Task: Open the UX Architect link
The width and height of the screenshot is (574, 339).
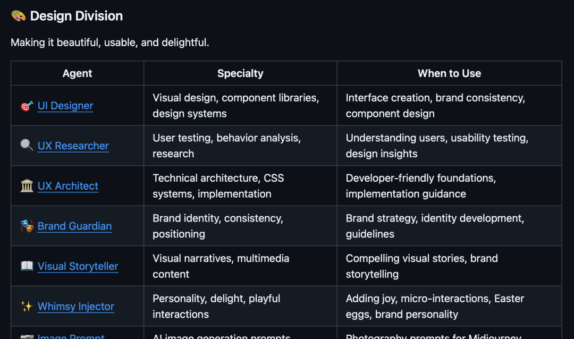Action: point(67,186)
